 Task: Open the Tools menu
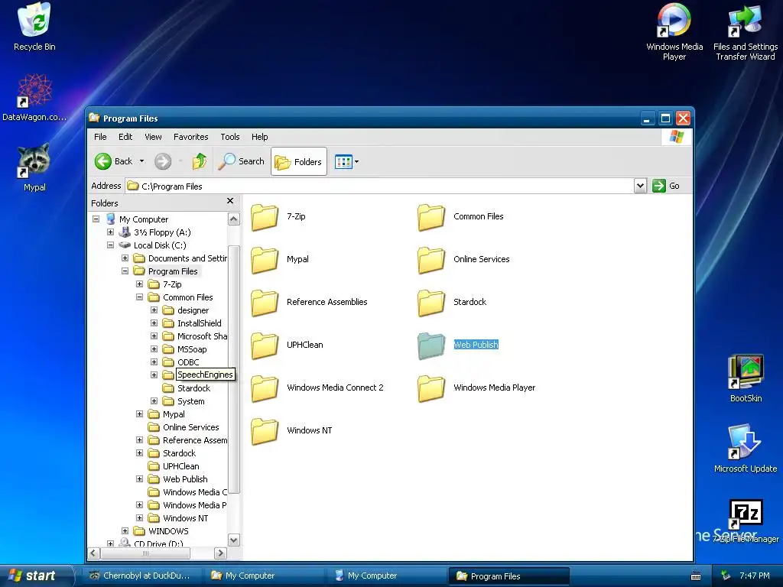(x=229, y=137)
